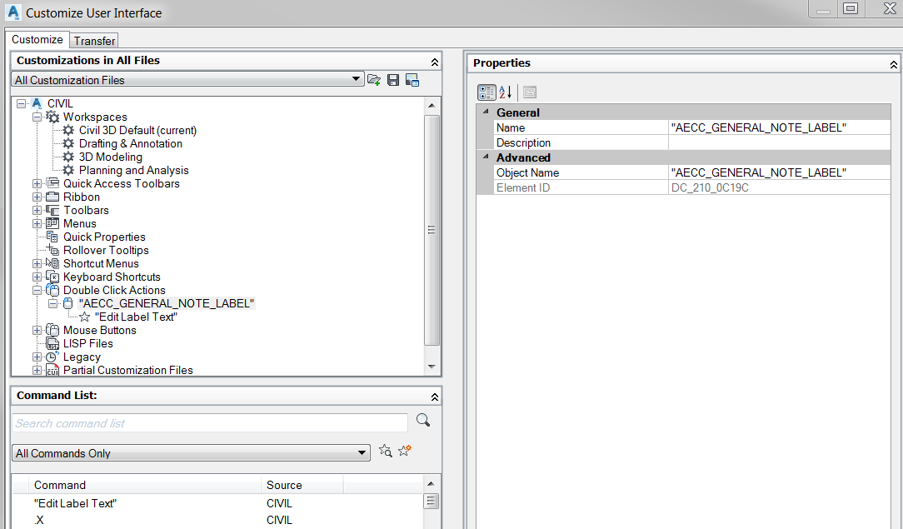903x529 pixels.
Task: Sort by the Source column header
Action: [x=302, y=485]
